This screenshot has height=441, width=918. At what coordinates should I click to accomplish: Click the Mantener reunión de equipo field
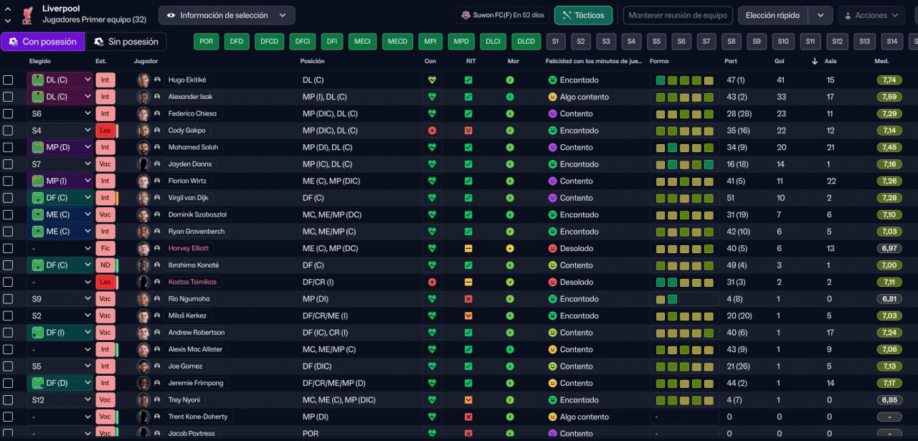tap(678, 15)
